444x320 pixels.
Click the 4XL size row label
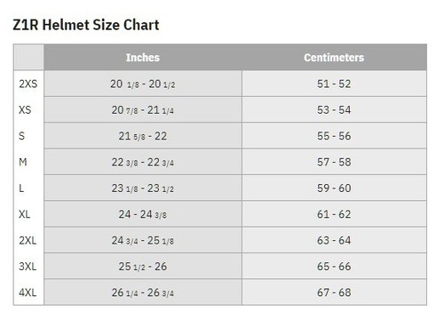coord(28,292)
